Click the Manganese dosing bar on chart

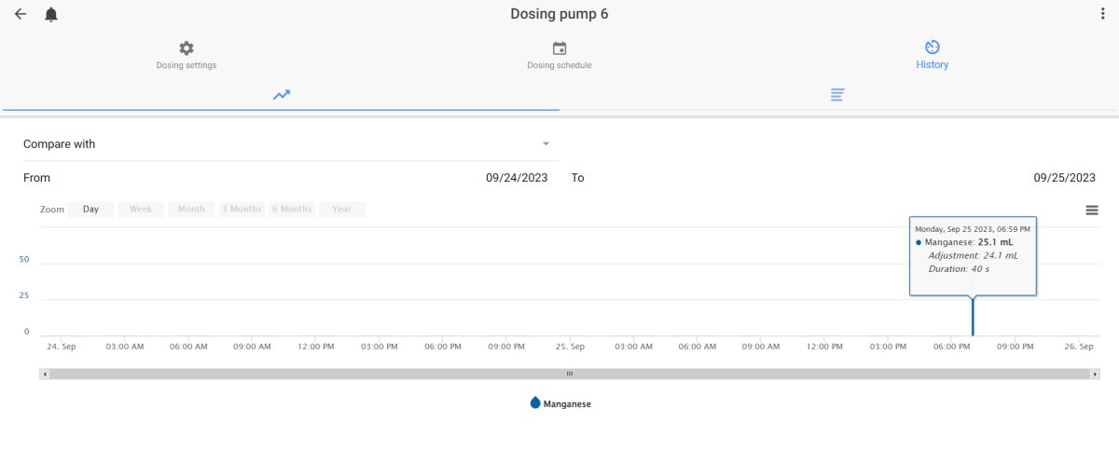coord(973,317)
